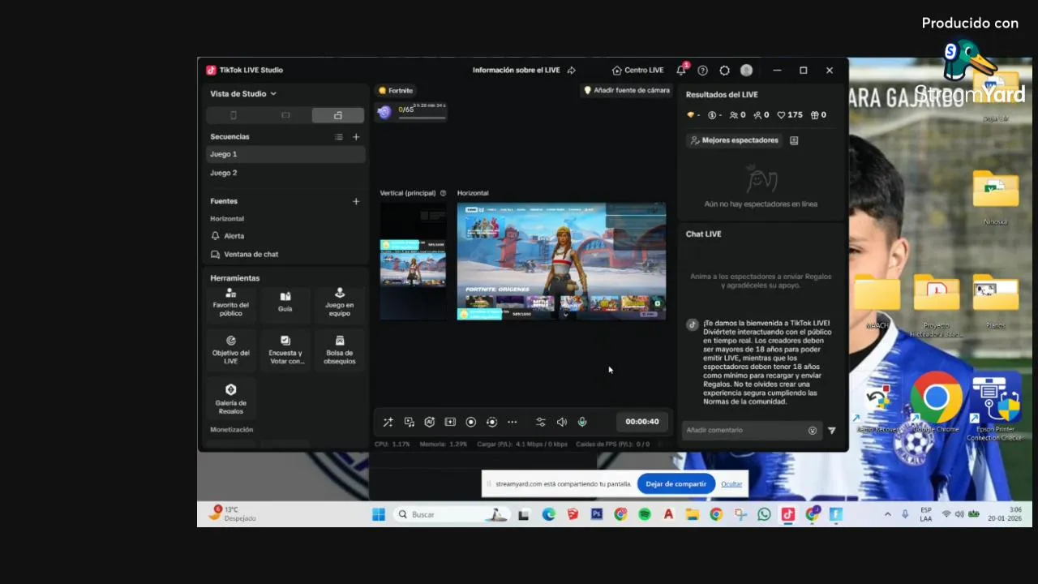Image resolution: width=1038 pixels, height=584 pixels.
Task: Open Objetivo del LIVE tool
Action: tap(231, 351)
